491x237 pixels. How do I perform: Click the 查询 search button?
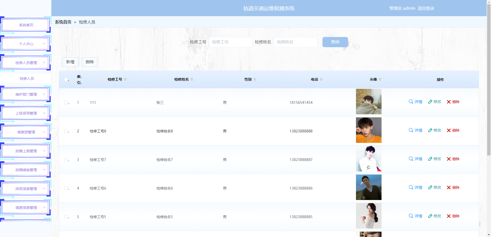pos(335,42)
